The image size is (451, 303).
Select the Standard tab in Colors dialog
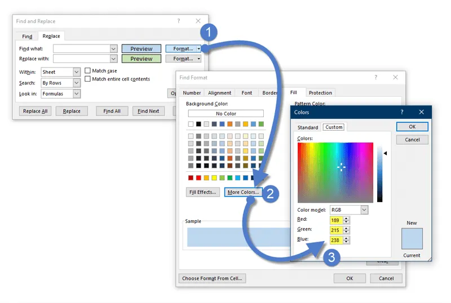click(308, 127)
